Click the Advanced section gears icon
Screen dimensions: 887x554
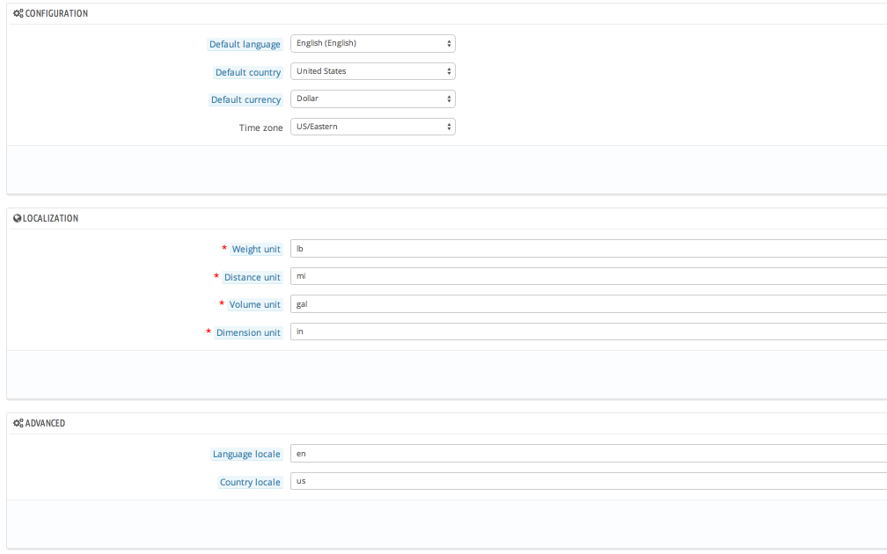tap(18, 423)
